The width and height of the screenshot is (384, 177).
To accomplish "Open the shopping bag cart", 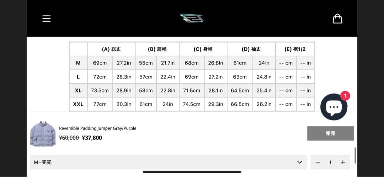I will pyautogui.click(x=337, y=18).
